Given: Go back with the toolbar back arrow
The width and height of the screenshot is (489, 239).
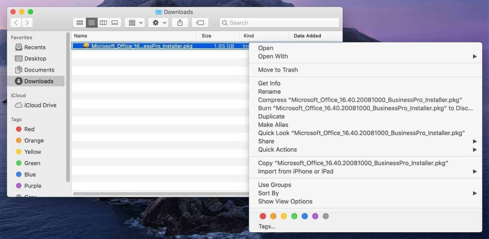Looking at the screenshot, I should tap(16, 23).
